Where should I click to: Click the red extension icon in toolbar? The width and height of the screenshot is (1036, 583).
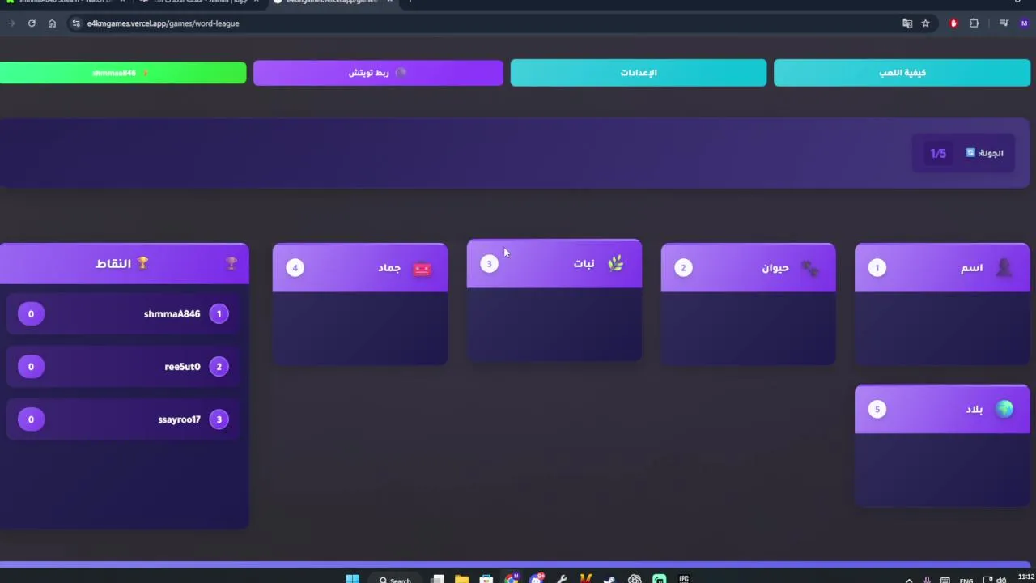click(x=953, y=23)
